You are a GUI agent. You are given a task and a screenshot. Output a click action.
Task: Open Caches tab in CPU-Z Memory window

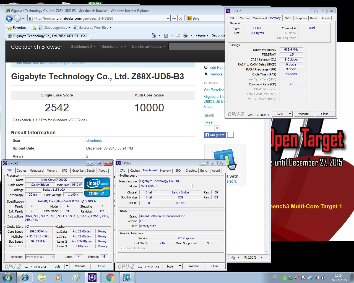pyautogui.click(x=245, y=18)
